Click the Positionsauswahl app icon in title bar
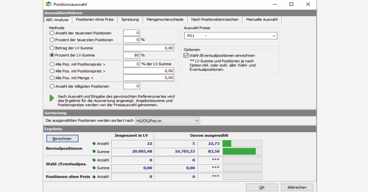This screenshot has height=192, width=368. tap(49, 4)
